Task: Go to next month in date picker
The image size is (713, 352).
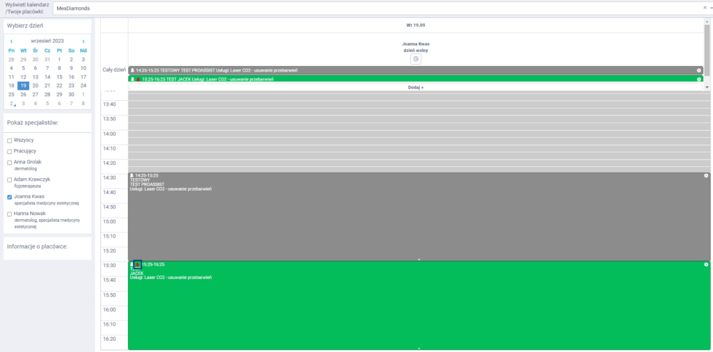Action: click(84, 41)
